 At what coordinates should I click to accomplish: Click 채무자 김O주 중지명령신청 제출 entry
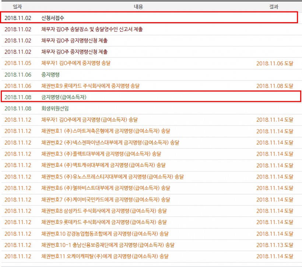pyautogui.click(x=74, y=52)
